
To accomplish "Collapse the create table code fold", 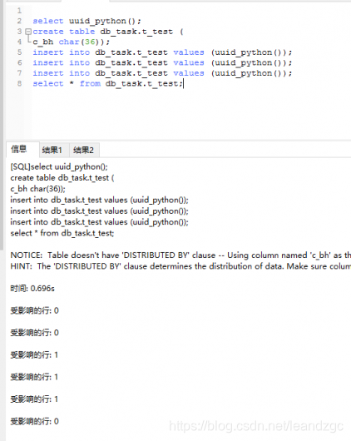I will coord(28,32).
